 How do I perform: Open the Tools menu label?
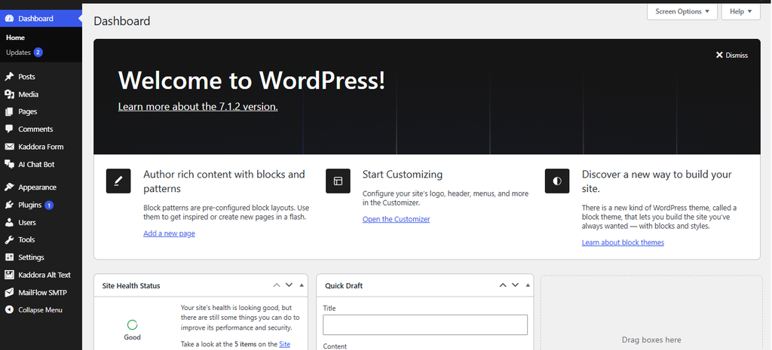tap(26, 240)
